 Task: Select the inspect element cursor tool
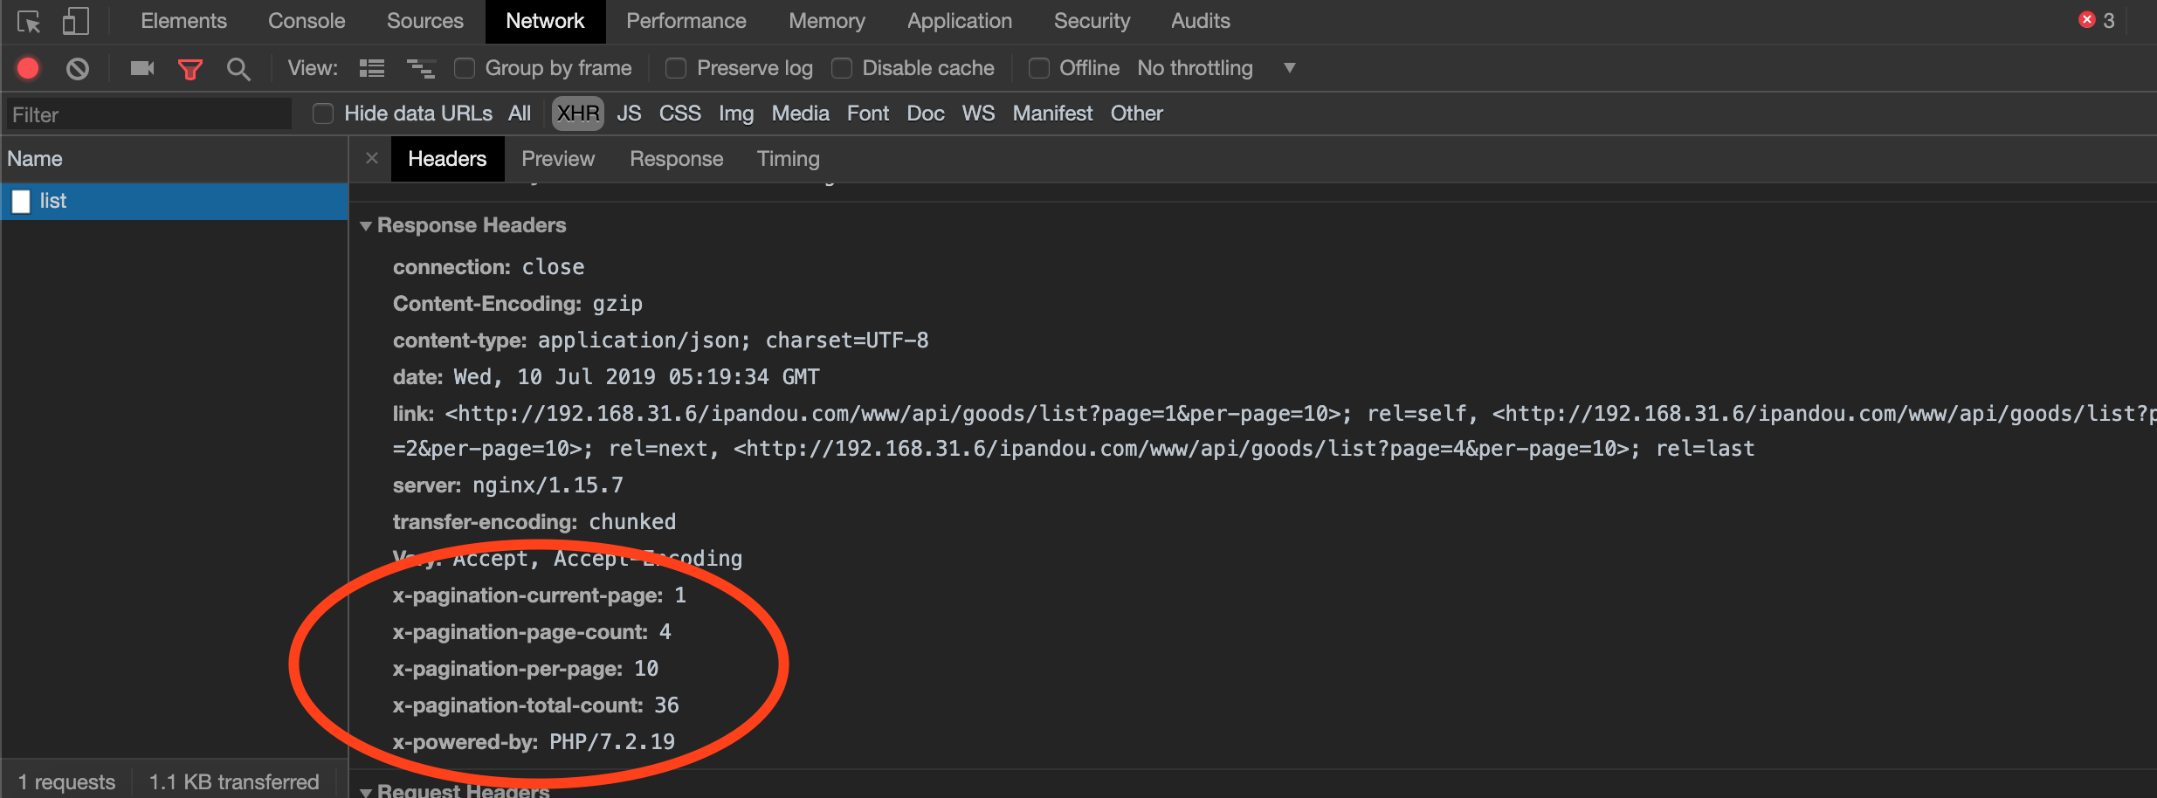tap(29, 21)
